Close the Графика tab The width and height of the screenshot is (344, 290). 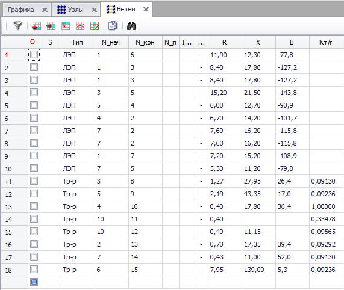(x=45, y=10)
